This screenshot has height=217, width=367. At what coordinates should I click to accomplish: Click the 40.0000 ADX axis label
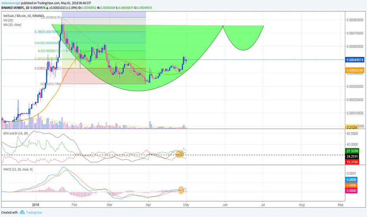coord(352,144)
